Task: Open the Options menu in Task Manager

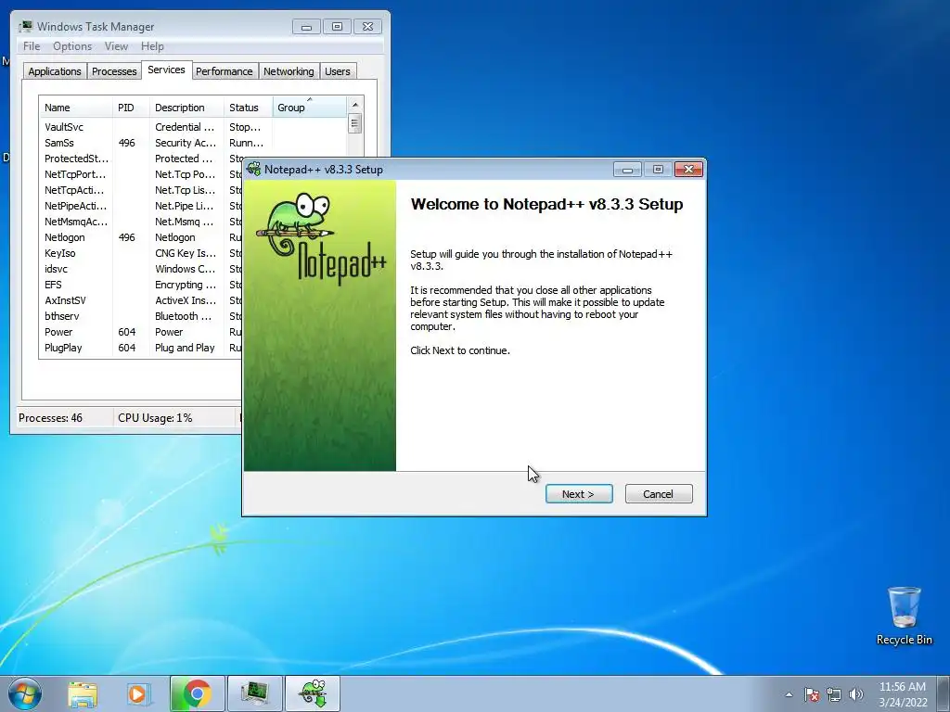Action: tap(72, 46)
